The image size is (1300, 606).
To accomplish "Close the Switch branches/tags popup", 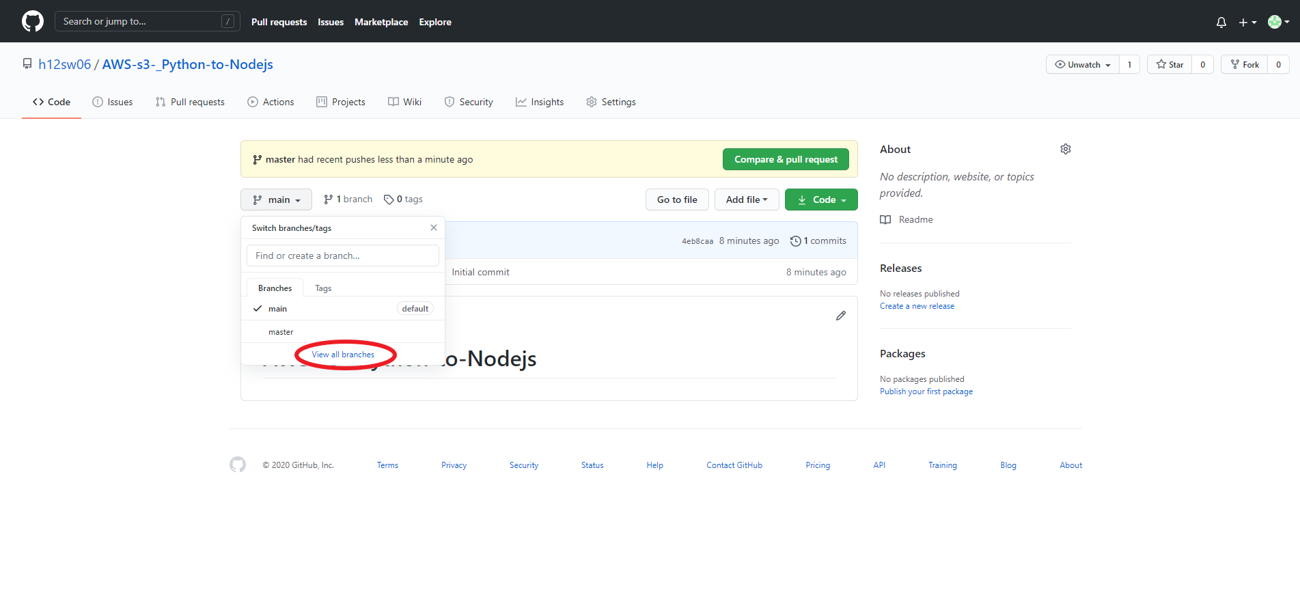I will coord(434,228).
